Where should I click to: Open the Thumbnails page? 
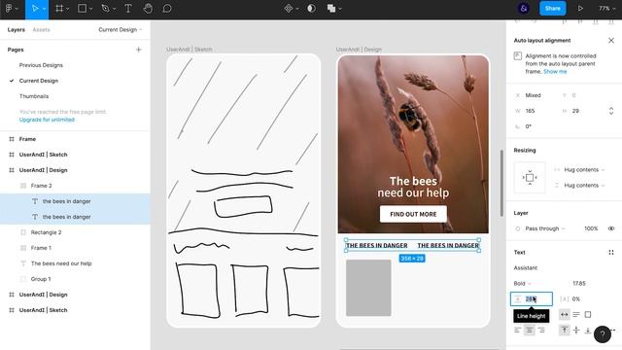(34, 96)
